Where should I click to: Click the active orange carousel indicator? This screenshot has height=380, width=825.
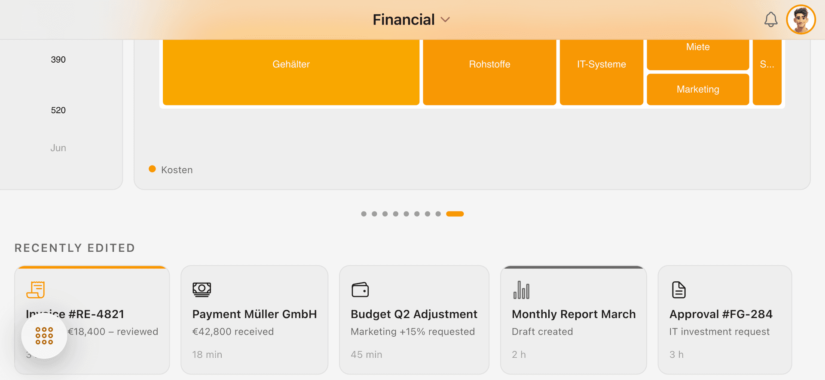point(455,214)
